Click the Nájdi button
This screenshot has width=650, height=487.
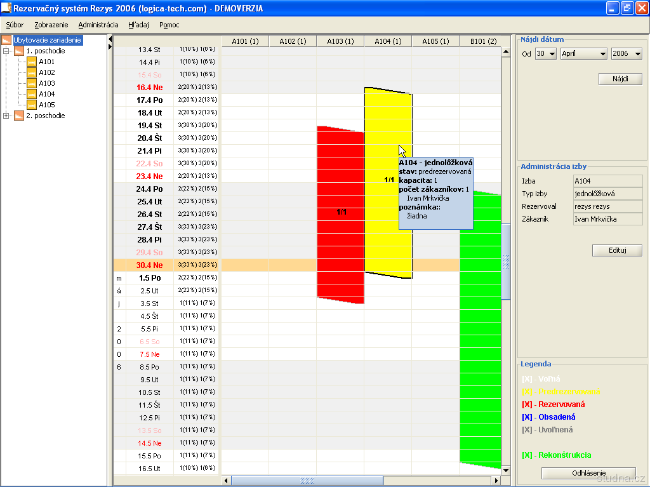(620, 79)
